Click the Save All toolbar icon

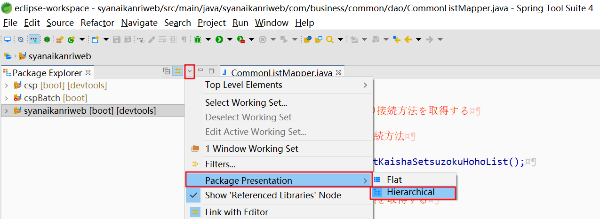pyautogui.click(x=128, y=39)
